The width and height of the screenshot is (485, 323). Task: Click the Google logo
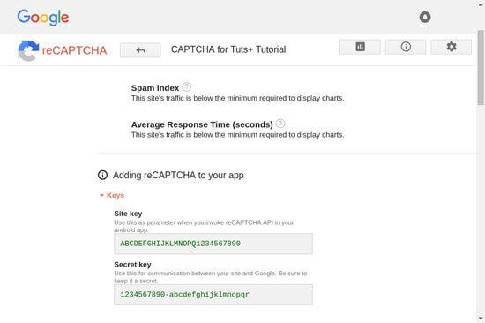pyautogui.click(x=43, y=18)
